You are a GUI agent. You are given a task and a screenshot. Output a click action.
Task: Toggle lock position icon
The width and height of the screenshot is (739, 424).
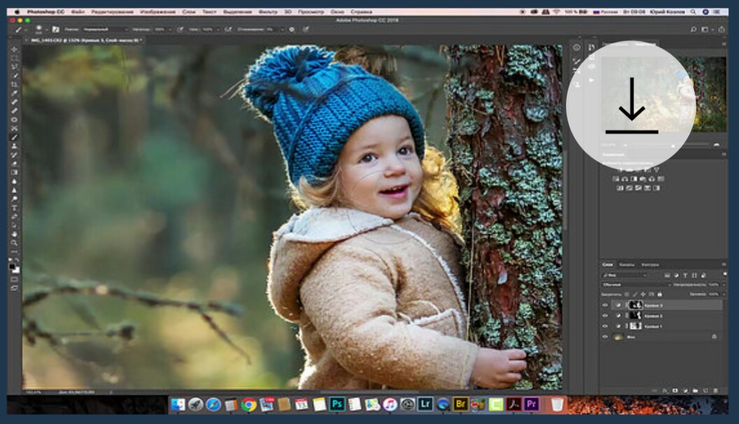tap(643, 295)
